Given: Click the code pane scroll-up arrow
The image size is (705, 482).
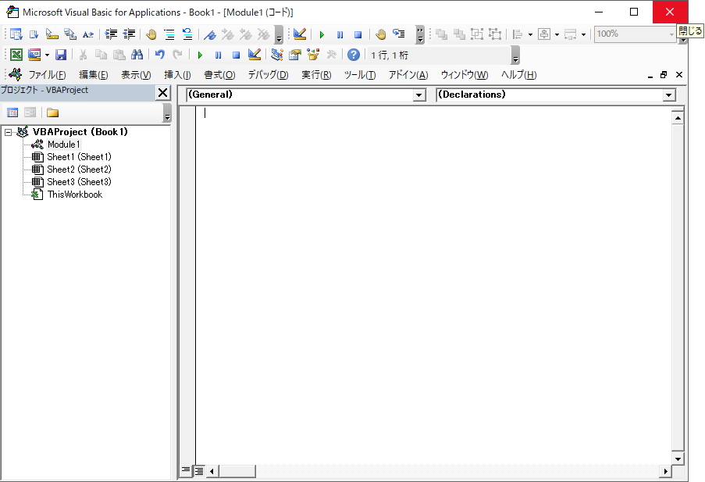Looking at the screenshot, I should click(x=678, y=118).
